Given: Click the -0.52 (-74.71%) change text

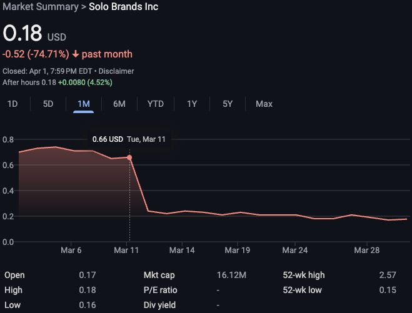Looking at the screenshot, I should pos(36,54).
